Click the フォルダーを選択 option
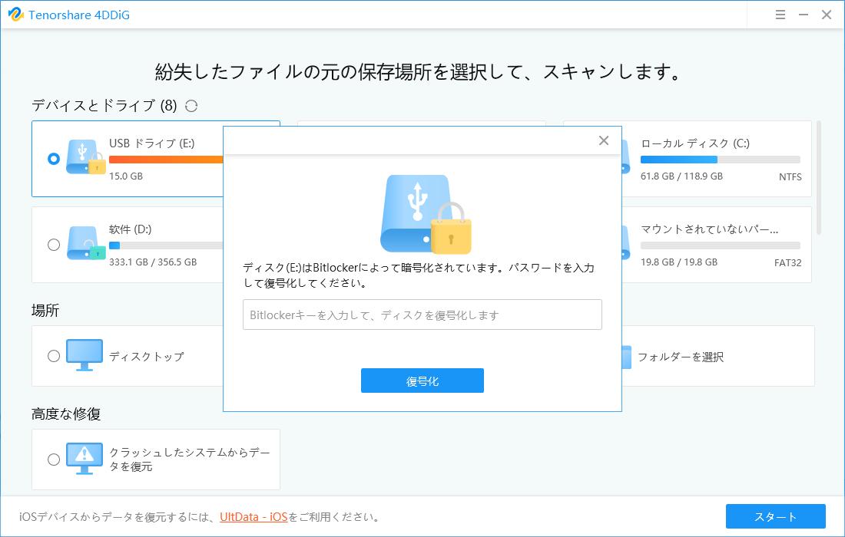The width and height of the screenshot is (845, 537). click(680, 357)
